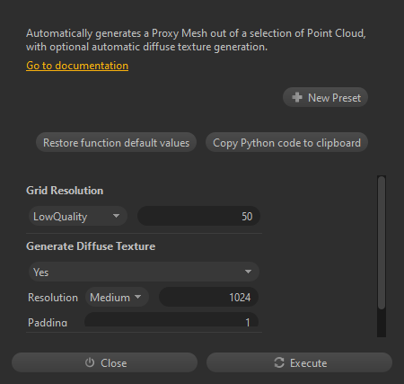The width and height of the screenshot is (404, 384).
Task: Click the scrollbar track below the thumb
Action: [382, 323]
